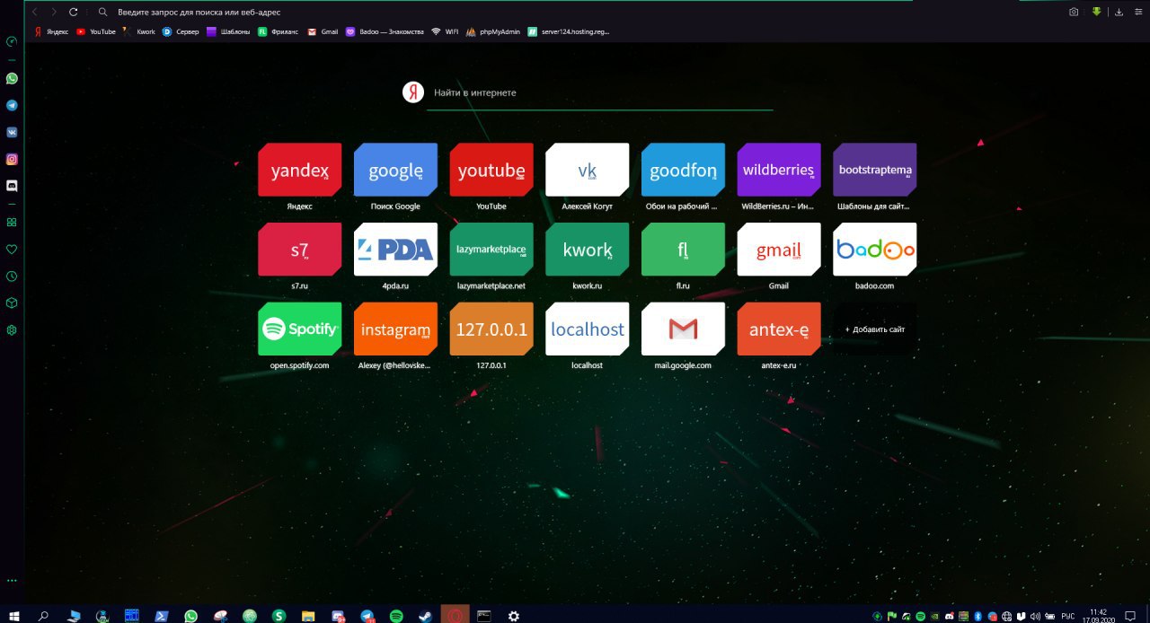
Task: Open the 127.0.0.1 Speed Dial tile
Action: (x=491, y=329)
